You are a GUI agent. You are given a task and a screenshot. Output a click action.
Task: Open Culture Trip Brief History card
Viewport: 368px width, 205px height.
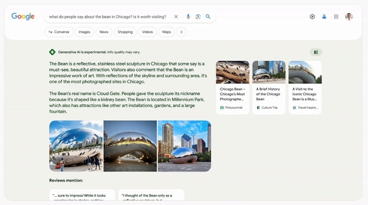(x=269, y=88)
